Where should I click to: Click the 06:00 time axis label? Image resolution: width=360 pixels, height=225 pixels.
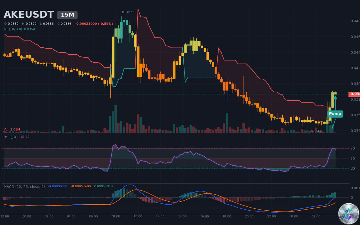pyautogui.click(x=93, y=217)
